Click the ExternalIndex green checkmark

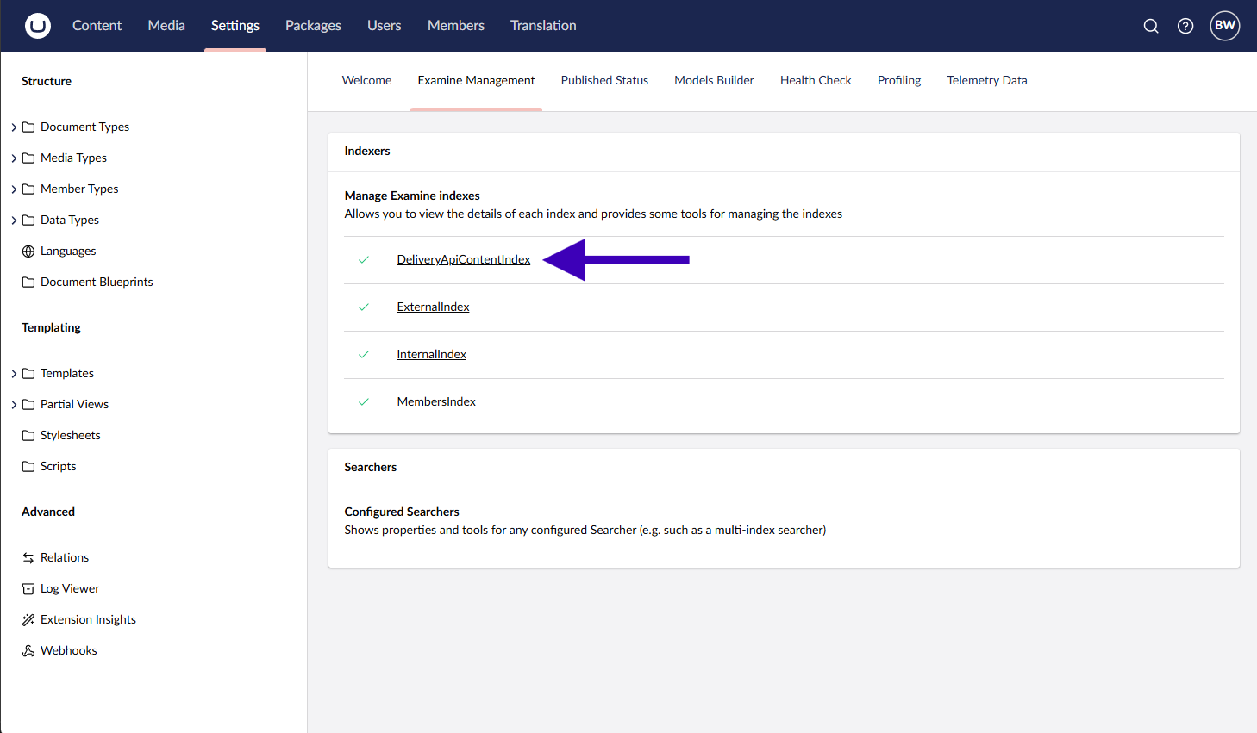point(364,307)
